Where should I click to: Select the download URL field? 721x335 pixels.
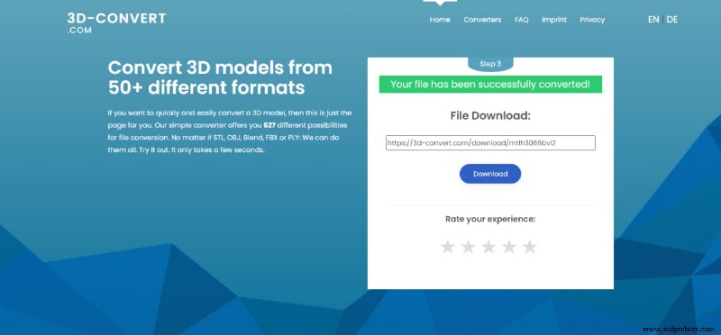click(490, 142)
